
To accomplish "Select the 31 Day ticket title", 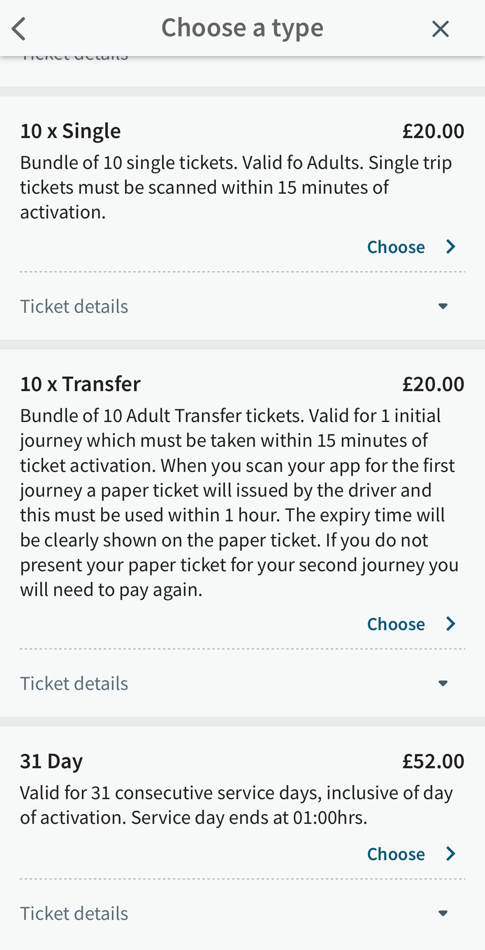I will point(51,761).
